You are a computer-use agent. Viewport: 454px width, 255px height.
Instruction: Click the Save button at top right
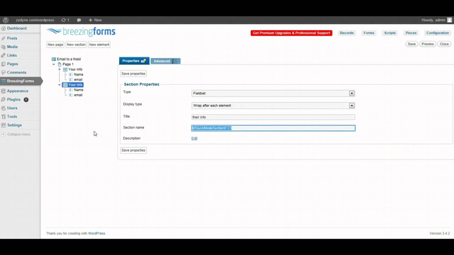tap(411, 44)
